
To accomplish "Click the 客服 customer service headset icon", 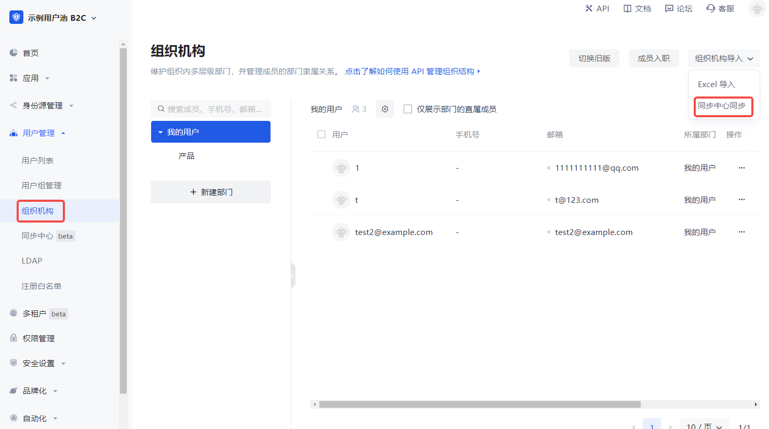I will [x=711, y=8].
